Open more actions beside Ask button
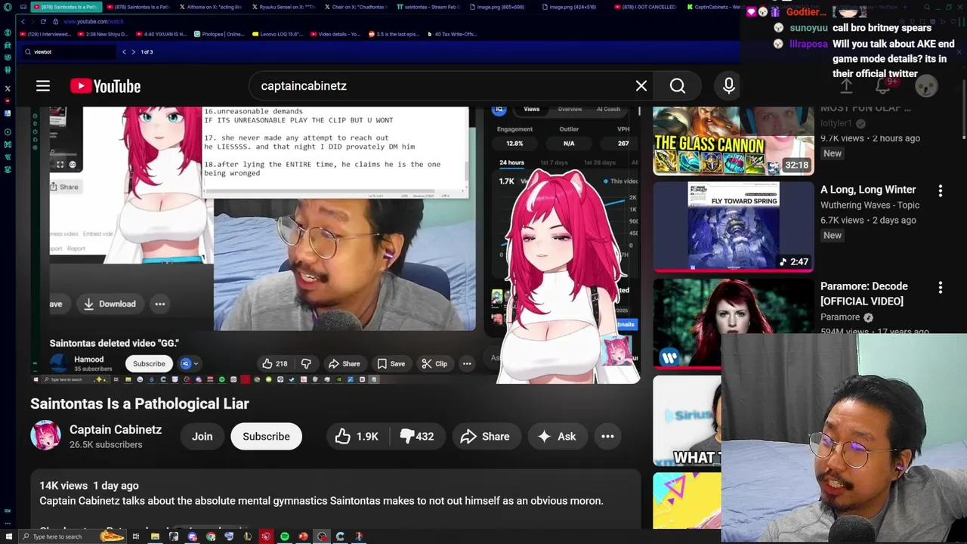967x544 pixels. (x=607, y=436)
